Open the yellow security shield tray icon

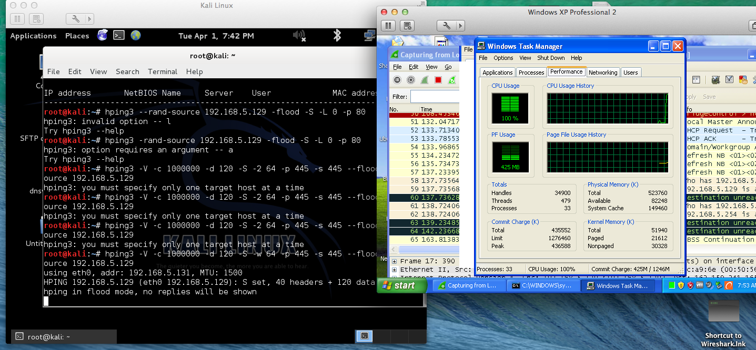click(x=681, y=285)
